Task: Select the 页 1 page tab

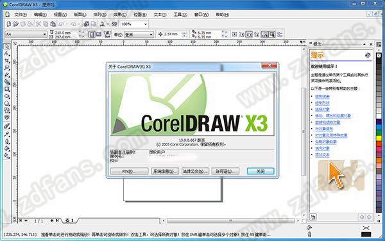Action: coord(69,220)
